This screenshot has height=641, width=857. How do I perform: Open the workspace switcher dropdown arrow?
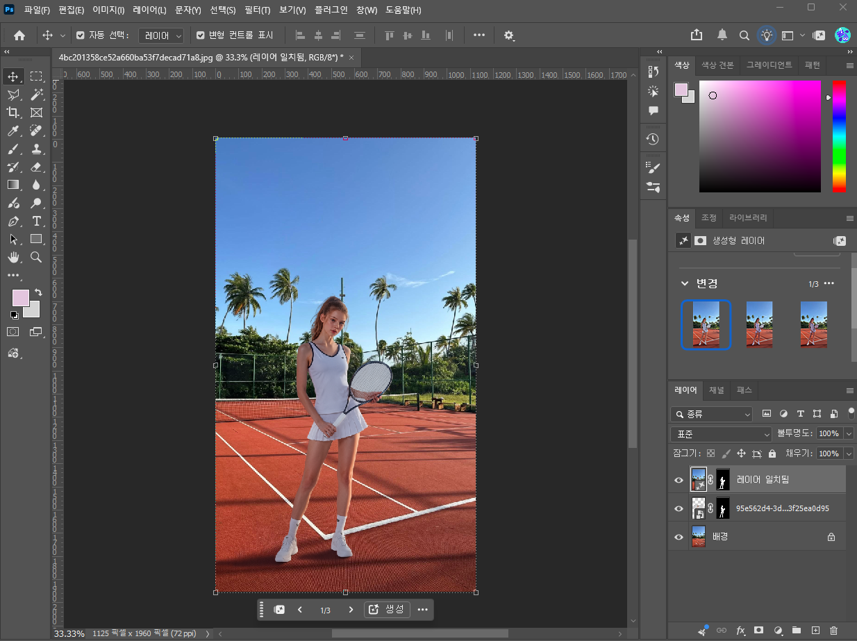(x=803, y=35)
